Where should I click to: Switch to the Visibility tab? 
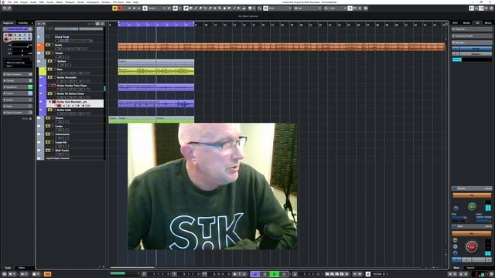pyautogui.click(x=22, y=23)
